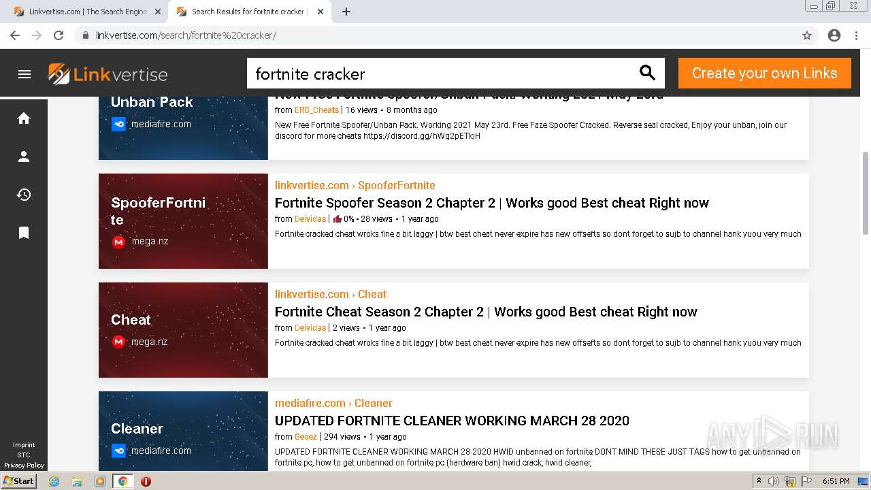Open the Home sidebar icon
Image resolution: width=871 pixels, height=490 pixels.
[24, 118]
